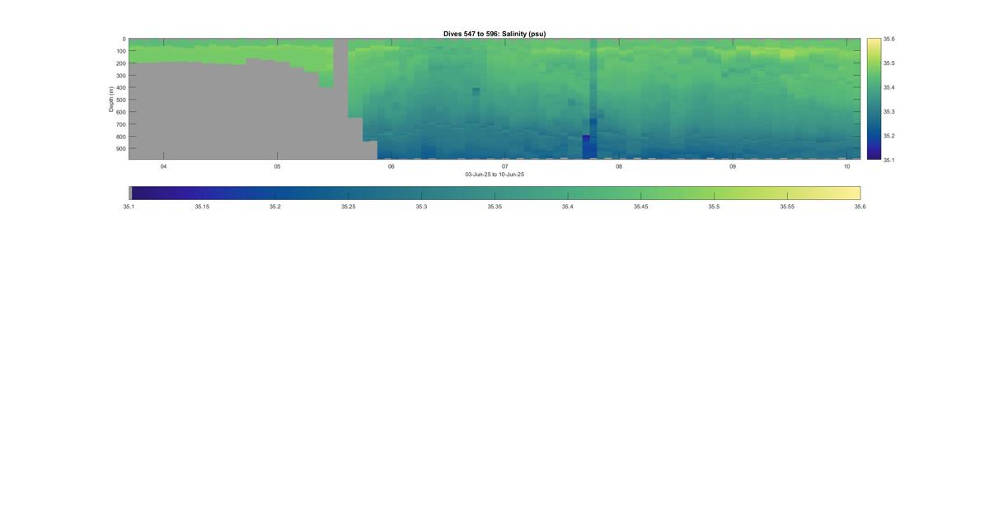
Task: Click "35.3" on the horizontal colorbar
Action: [x=421, y=207]
